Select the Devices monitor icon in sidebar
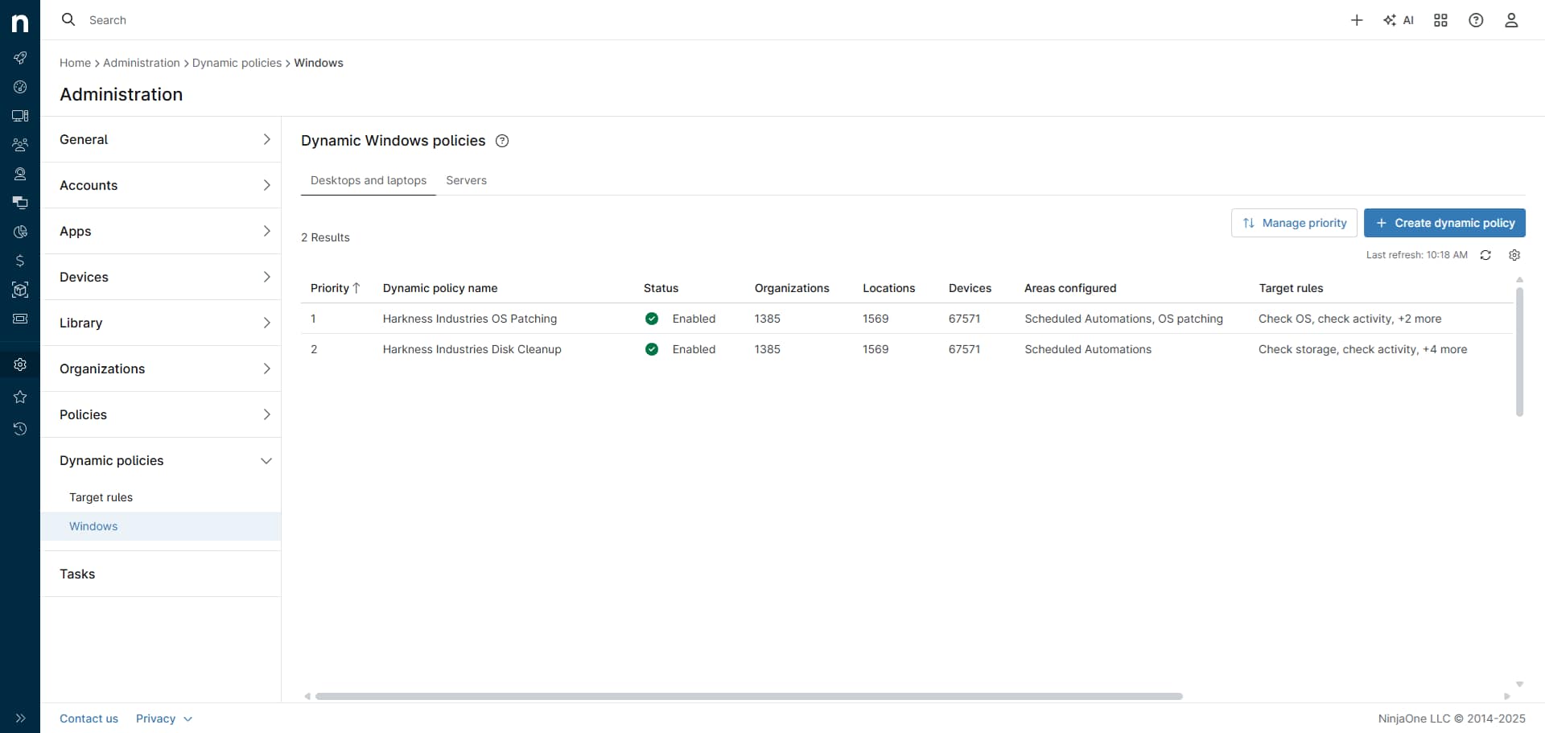This screenshot has height=733, width=1545. pos(19,115)
